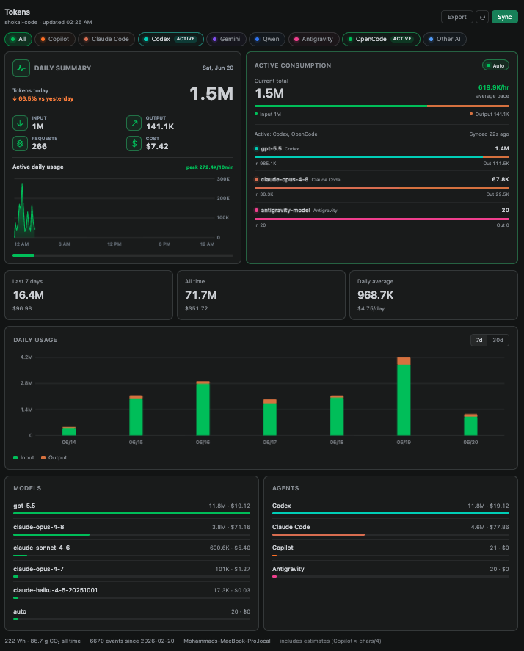Click the Daily Summary pulse icon

click(21, 68)
